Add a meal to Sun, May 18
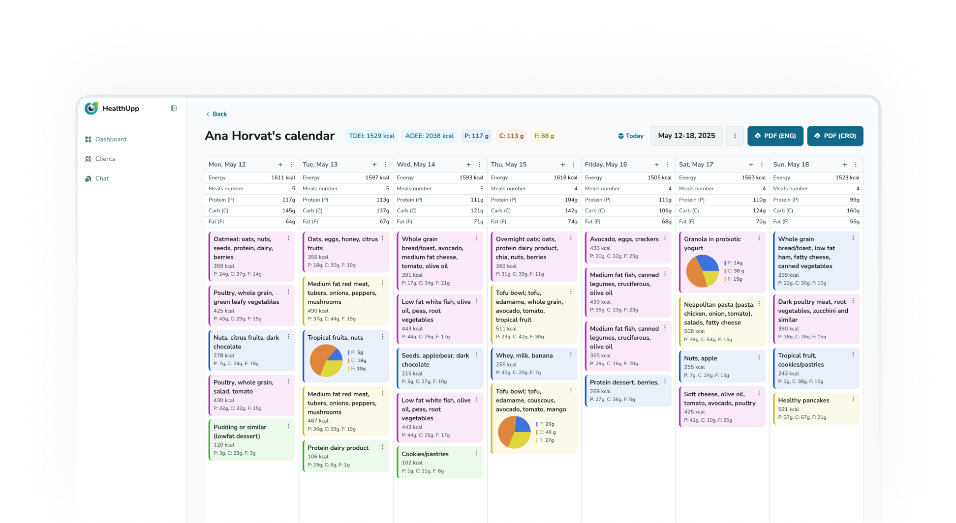 point(845,165)
